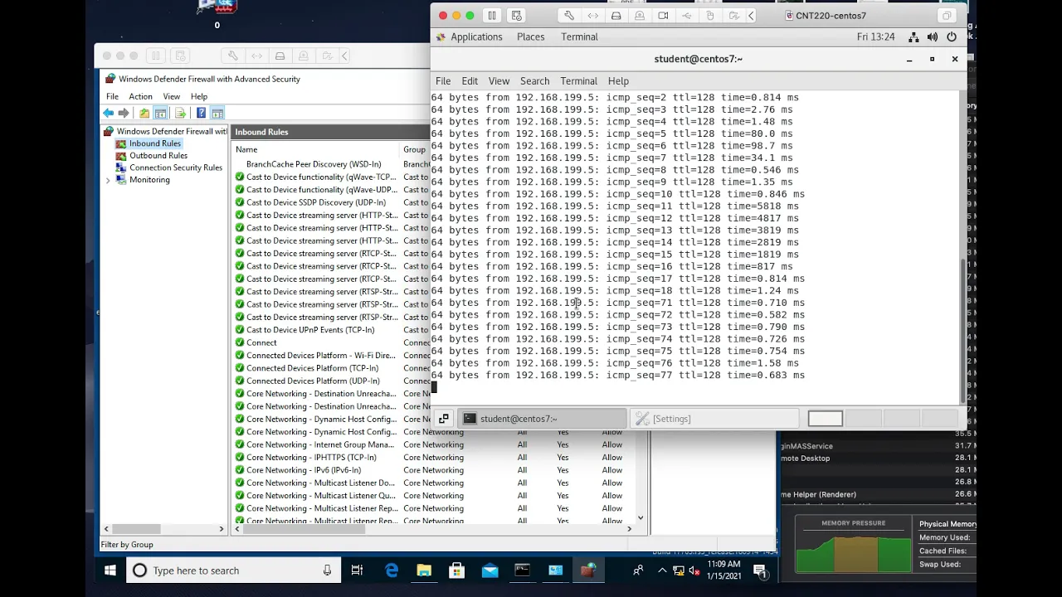Open terminal window File menu
Screen dimensions: 1062x597
click(x=443, y=80)
